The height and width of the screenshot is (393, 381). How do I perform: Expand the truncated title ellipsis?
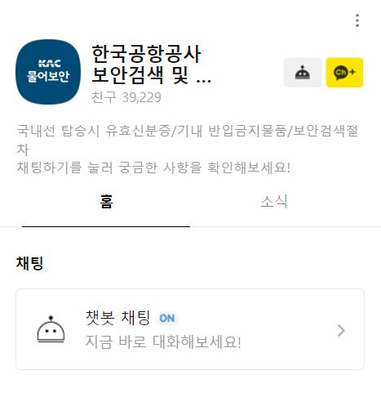click(204, 80)
